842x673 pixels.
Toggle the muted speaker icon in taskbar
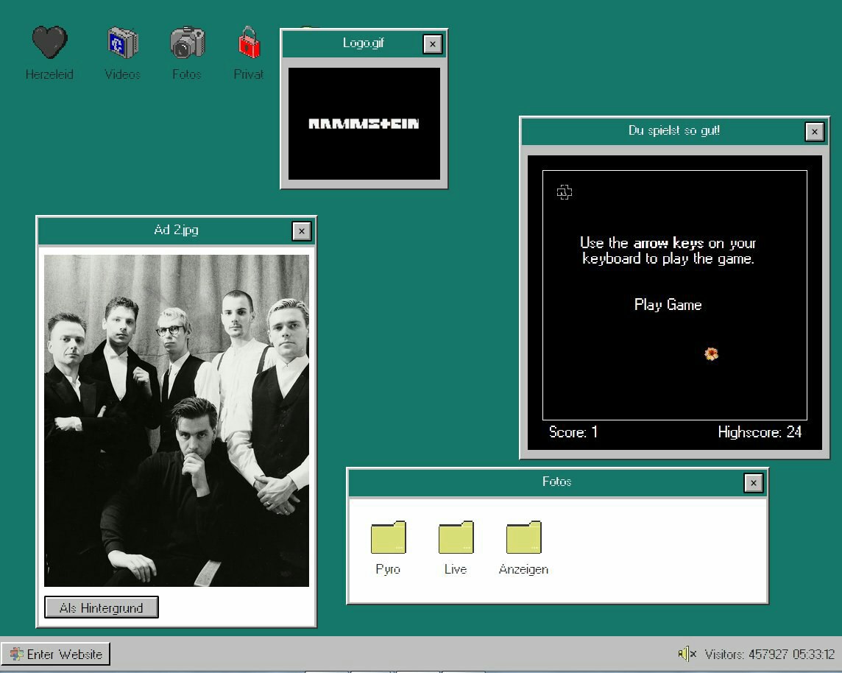point(687,654)
